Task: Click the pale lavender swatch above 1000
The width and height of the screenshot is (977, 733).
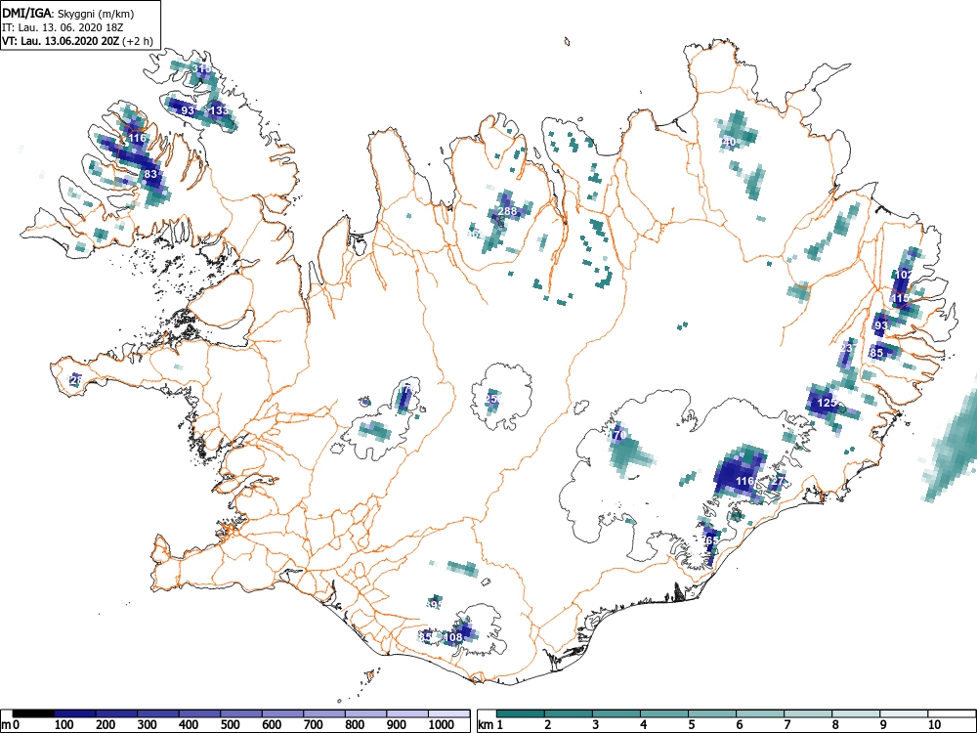Action: 449,713
